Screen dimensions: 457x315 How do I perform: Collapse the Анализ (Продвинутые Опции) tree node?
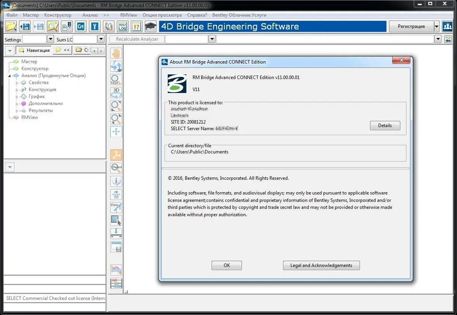pos(10,76)
